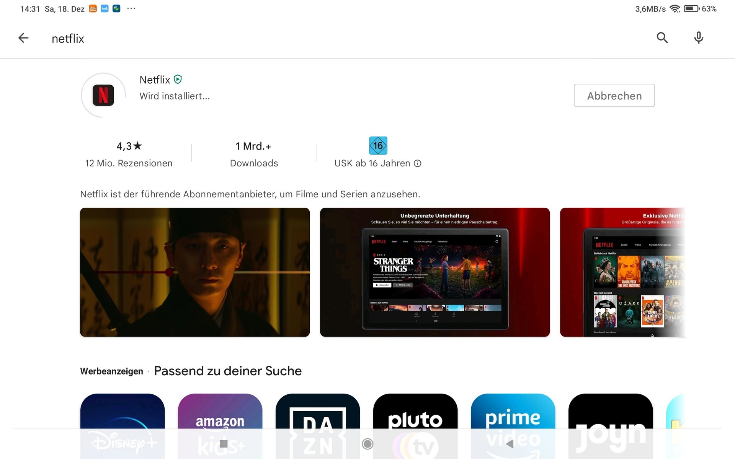735x459 pixels.
Task: Go back with the arrow icon
Action: point(23,38)
